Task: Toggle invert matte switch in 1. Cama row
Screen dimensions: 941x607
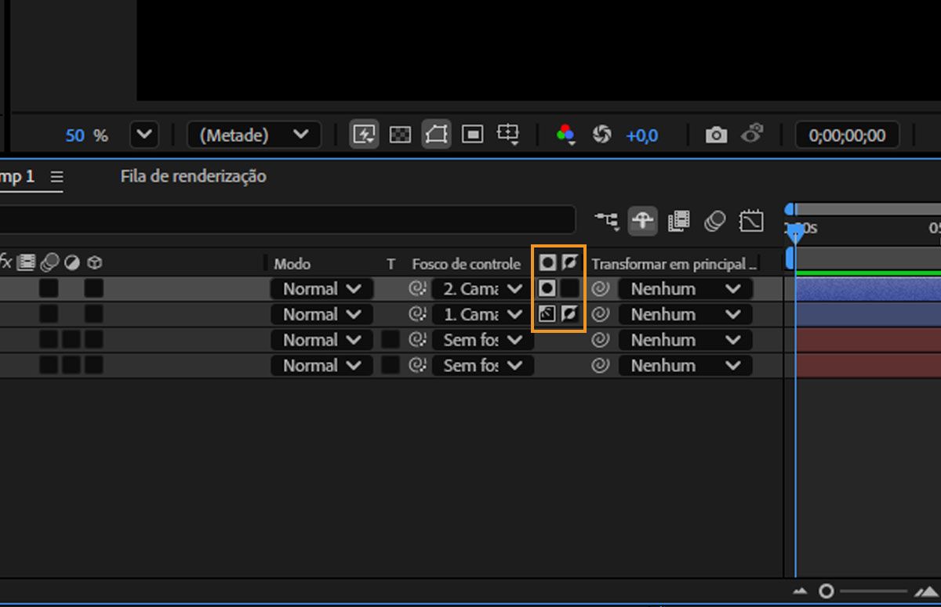Action: [569, 314]
